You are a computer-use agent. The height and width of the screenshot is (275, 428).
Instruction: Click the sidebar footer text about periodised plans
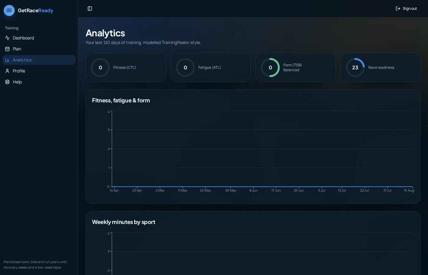click(35, 265)
